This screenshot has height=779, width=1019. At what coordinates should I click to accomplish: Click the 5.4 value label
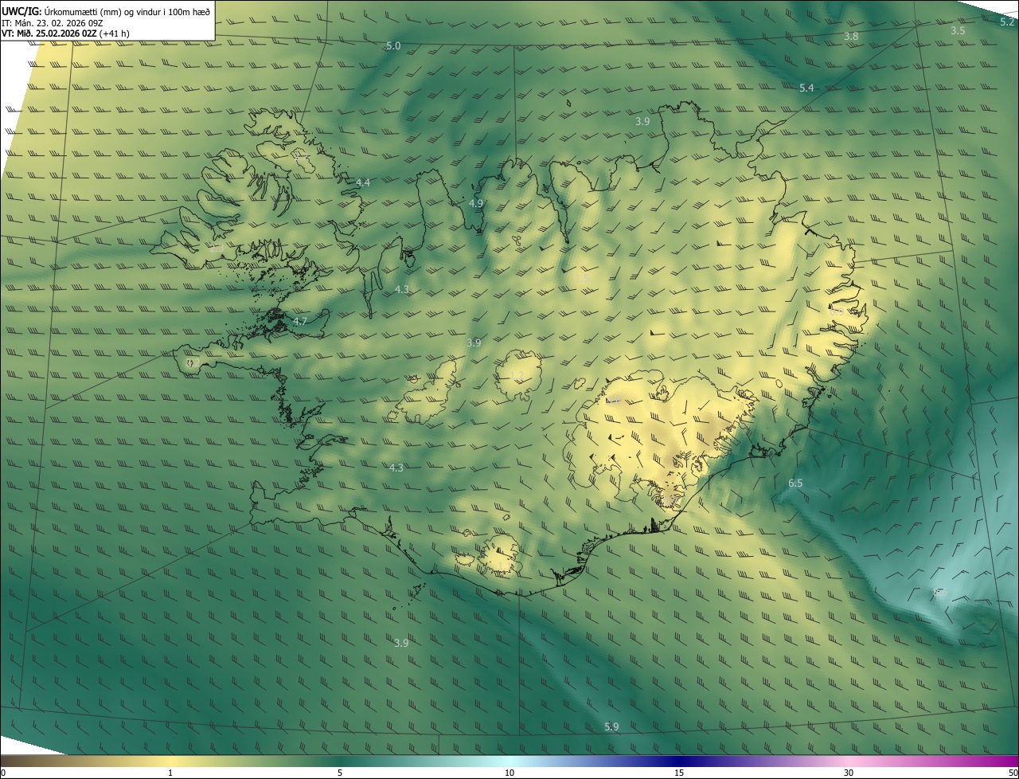pyautogui.click(x=806, y=88)
